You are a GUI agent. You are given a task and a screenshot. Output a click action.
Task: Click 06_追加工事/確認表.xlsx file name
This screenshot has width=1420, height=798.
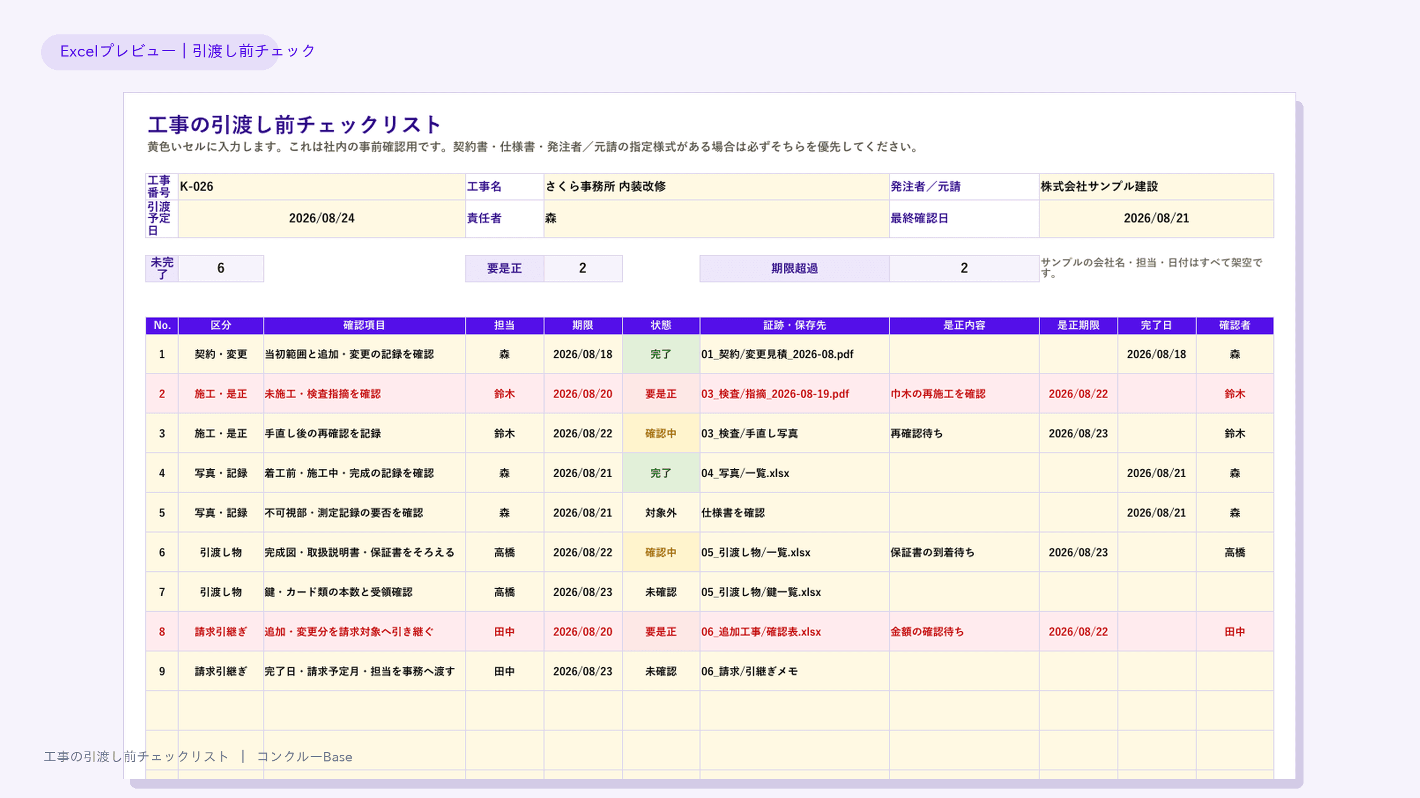(761, 632)
